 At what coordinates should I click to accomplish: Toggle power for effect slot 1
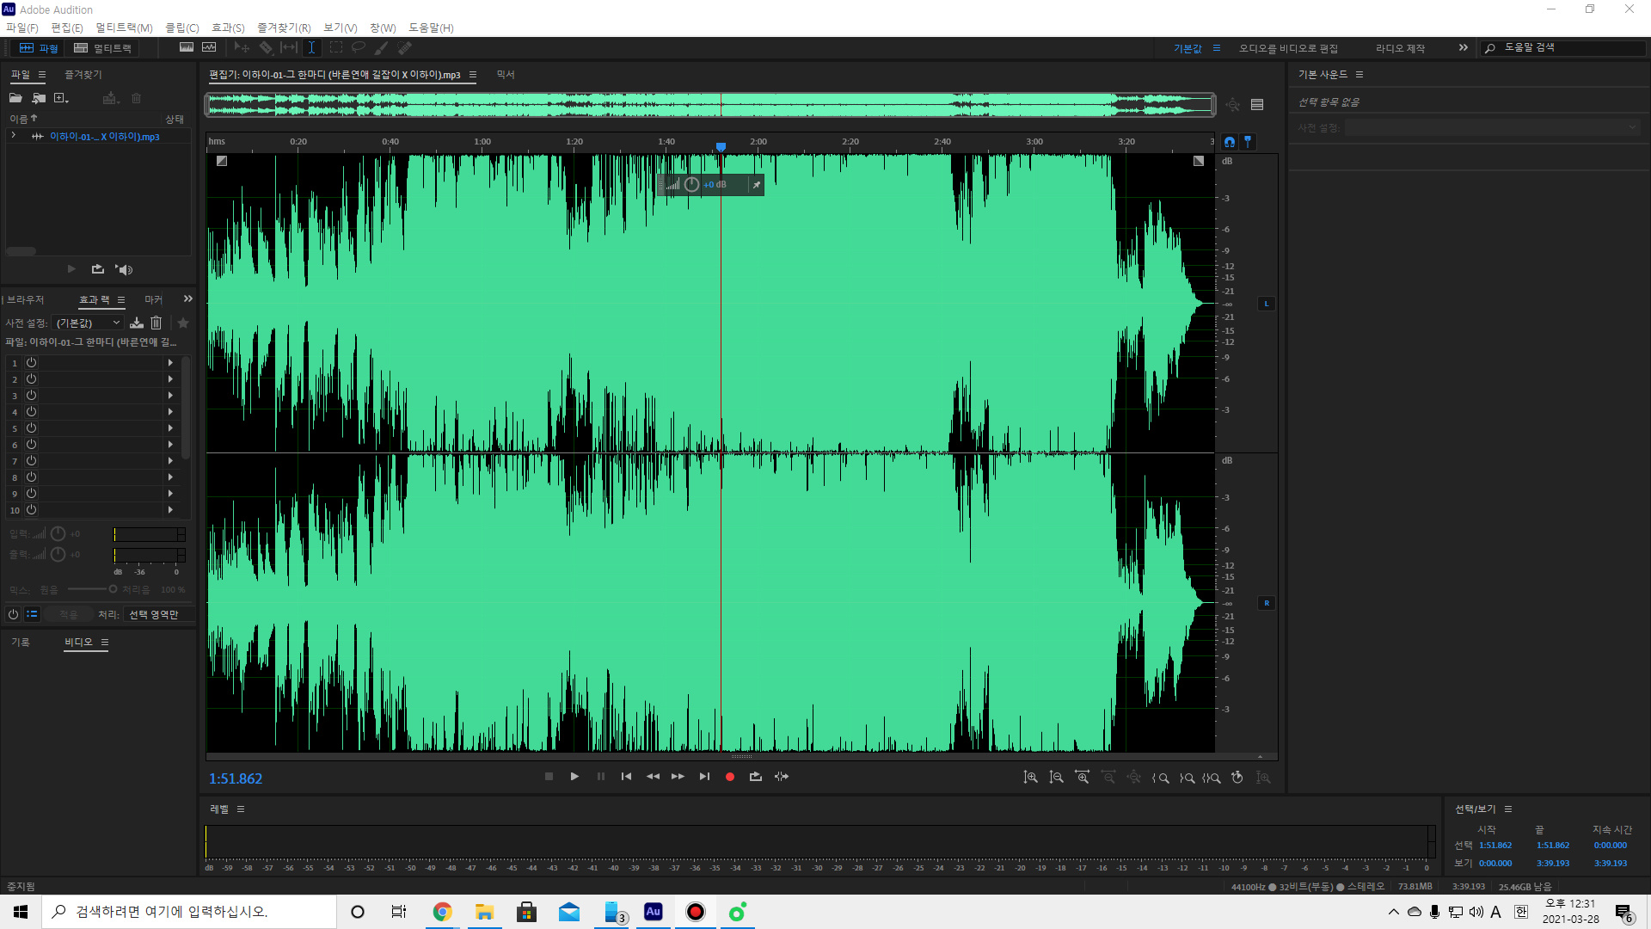(31, 363)
